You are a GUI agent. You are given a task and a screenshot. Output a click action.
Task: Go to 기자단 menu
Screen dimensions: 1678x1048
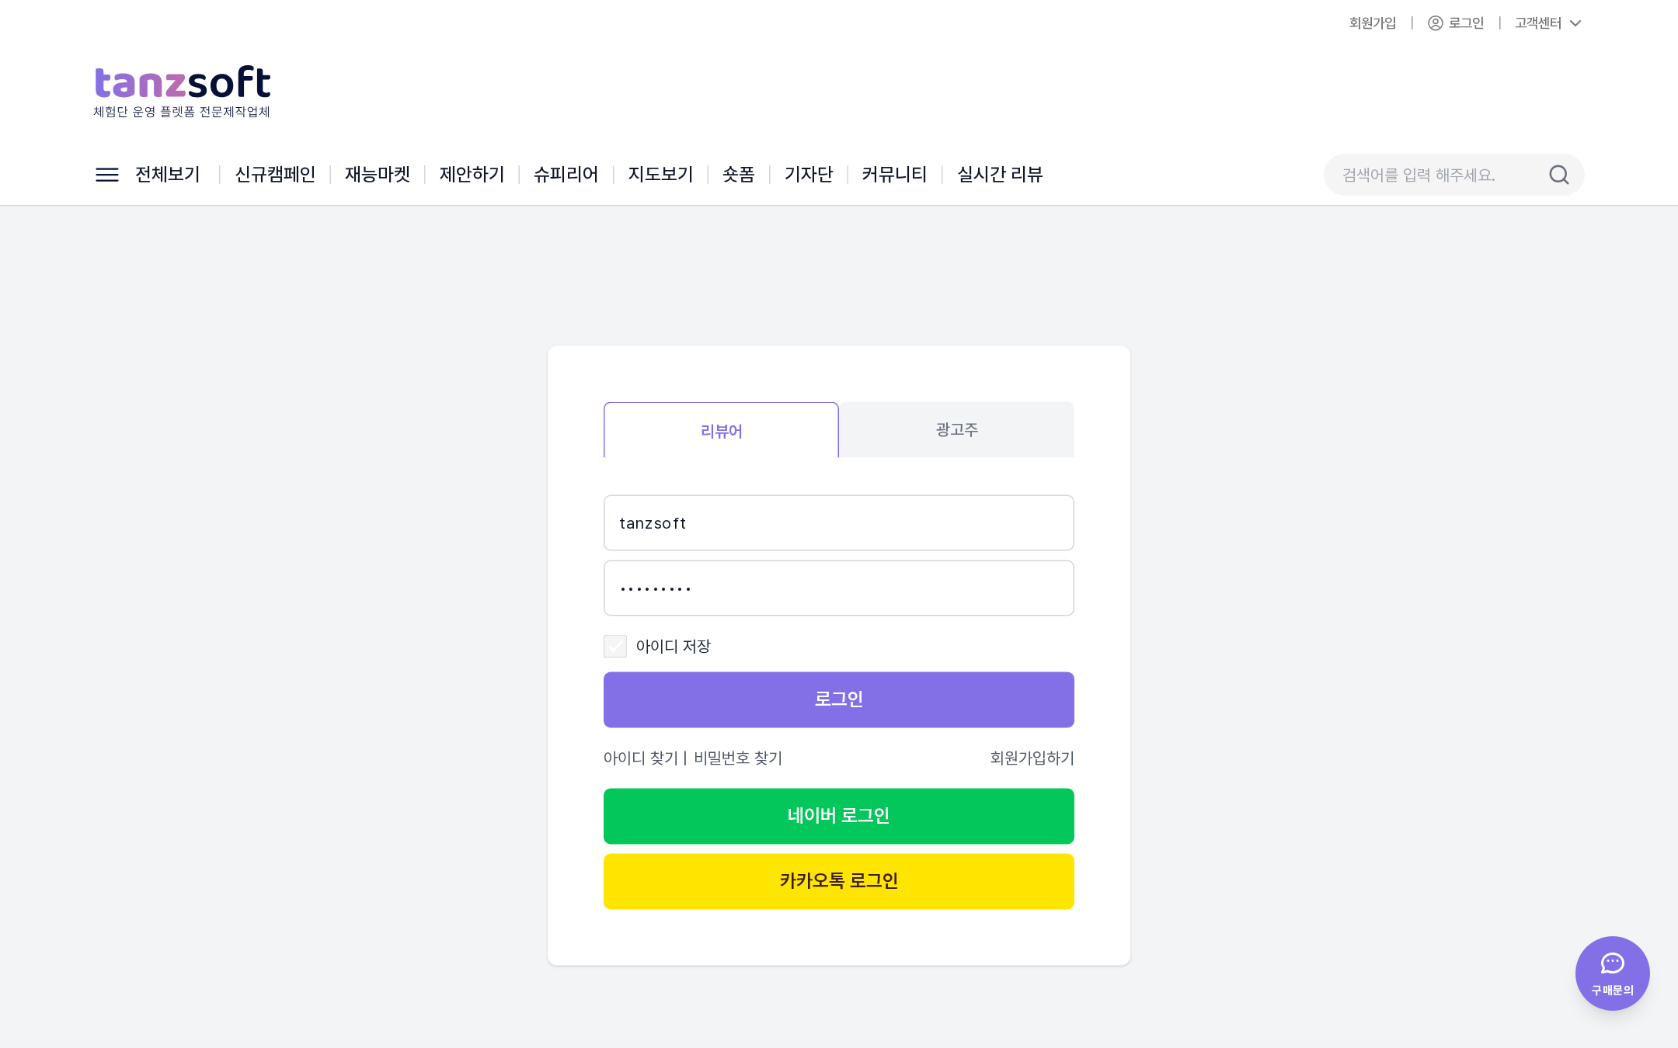coord(808,175)
